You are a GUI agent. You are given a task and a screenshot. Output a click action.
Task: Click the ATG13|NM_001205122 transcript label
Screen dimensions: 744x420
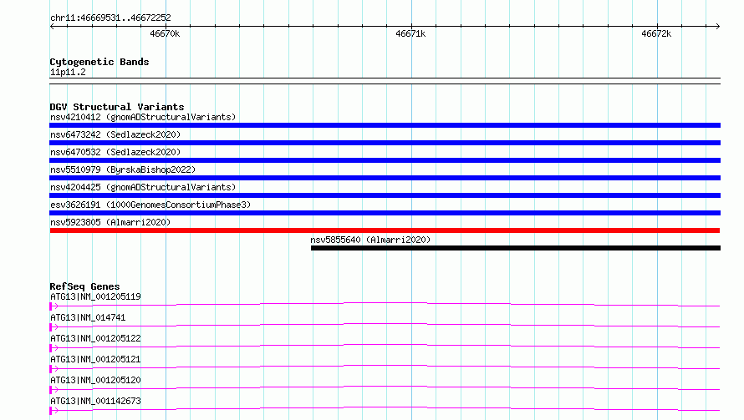click(95, 338)
